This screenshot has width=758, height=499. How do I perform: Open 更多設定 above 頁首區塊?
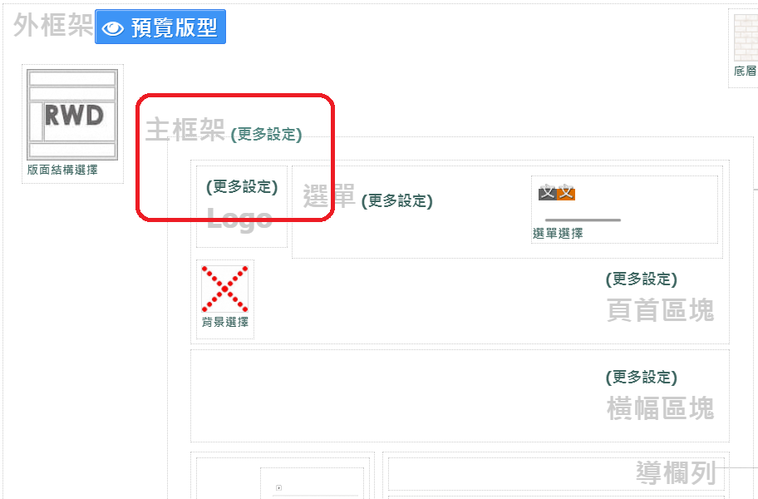point(641,279)
